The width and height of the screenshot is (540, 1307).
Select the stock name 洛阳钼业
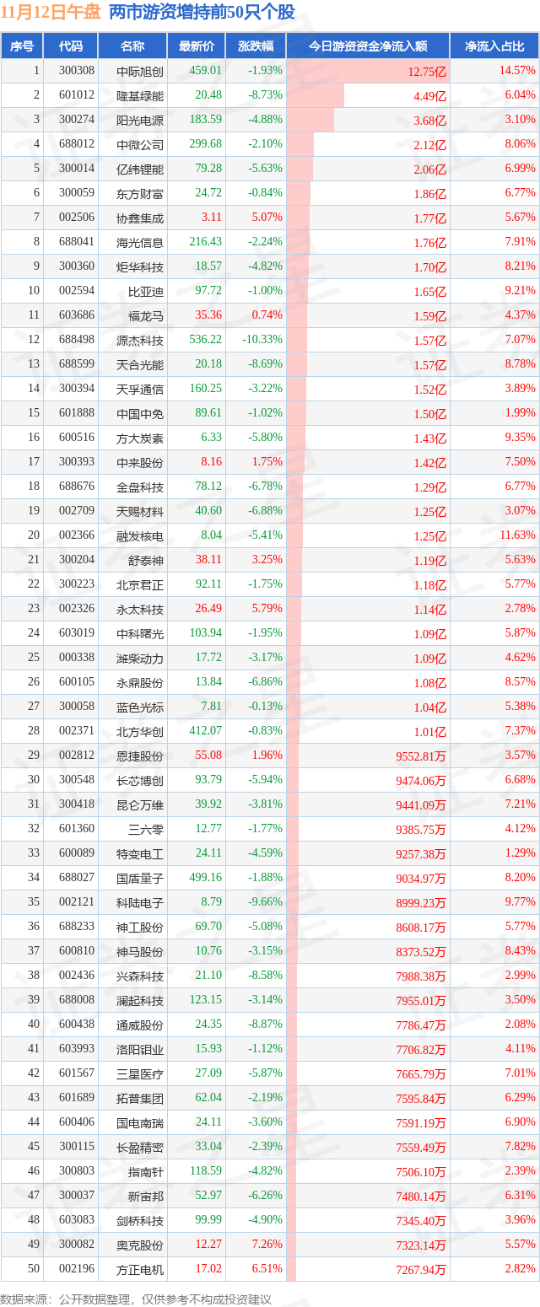140,1050
